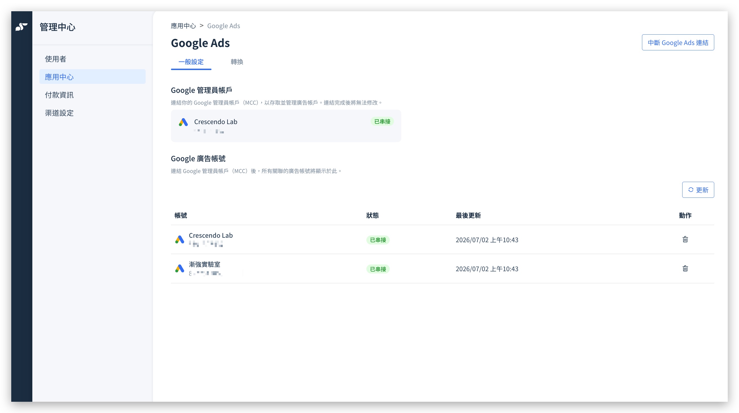Click the 最後更新 column header
This screenshot has height=413, width=739.
(468, 215)
